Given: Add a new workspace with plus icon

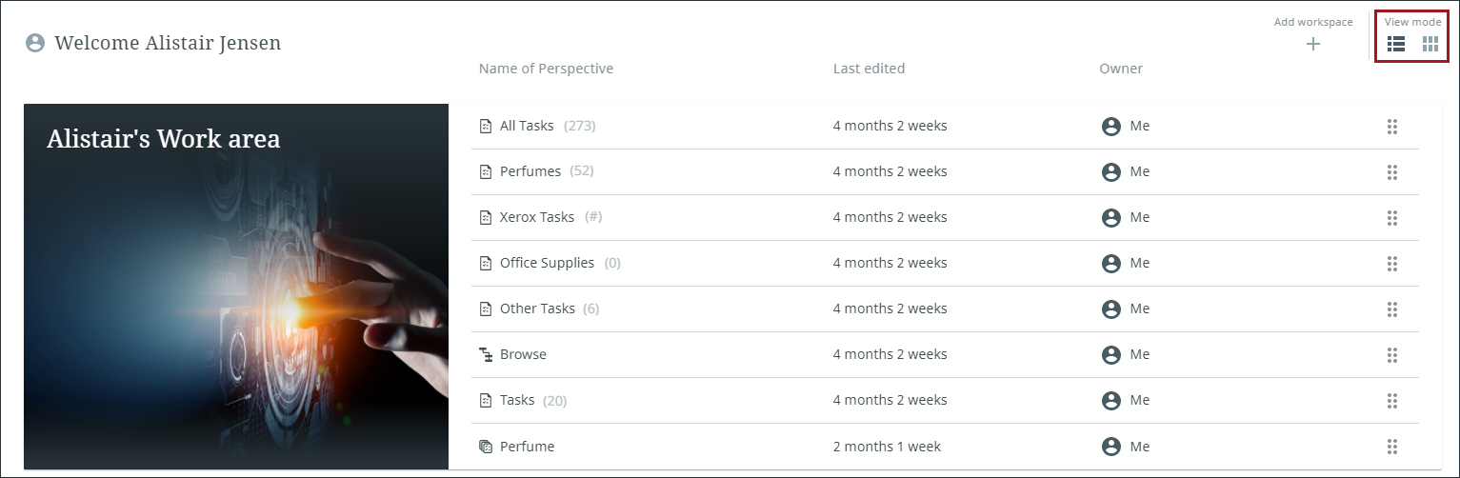Looking at the screenshot, I should 1313,44.
